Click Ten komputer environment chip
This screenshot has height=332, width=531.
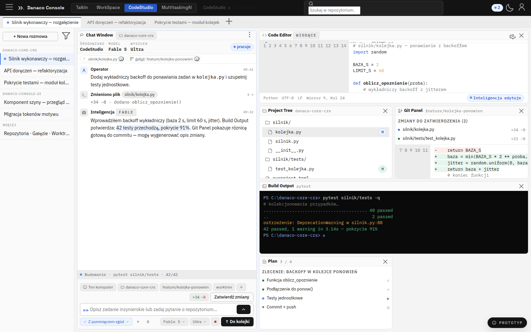click(98, 287)
